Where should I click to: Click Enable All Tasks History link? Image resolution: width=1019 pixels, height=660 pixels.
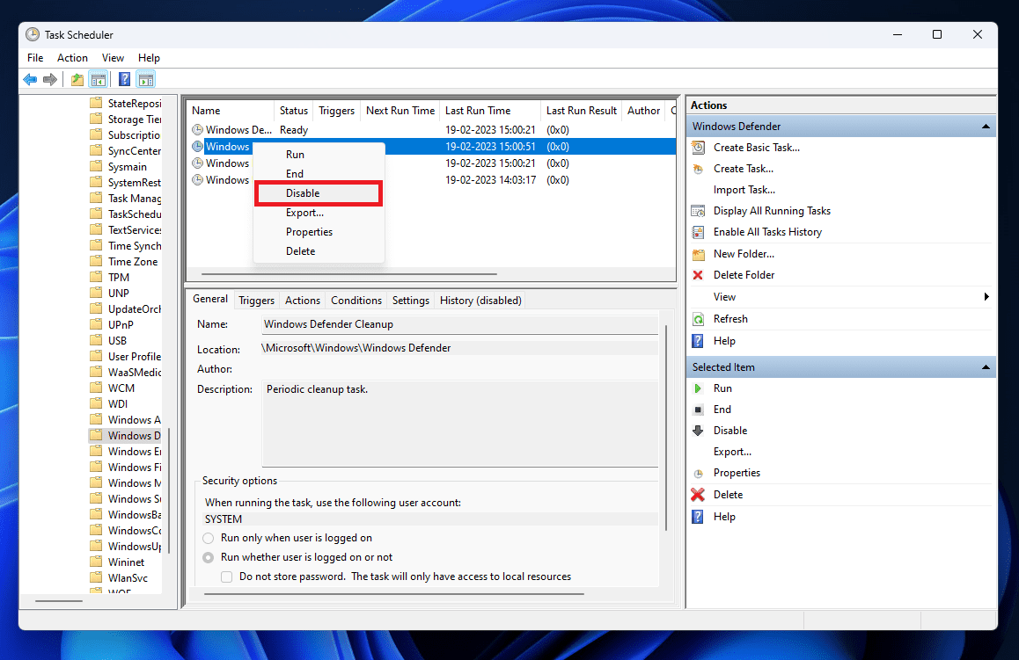point(767,232)
